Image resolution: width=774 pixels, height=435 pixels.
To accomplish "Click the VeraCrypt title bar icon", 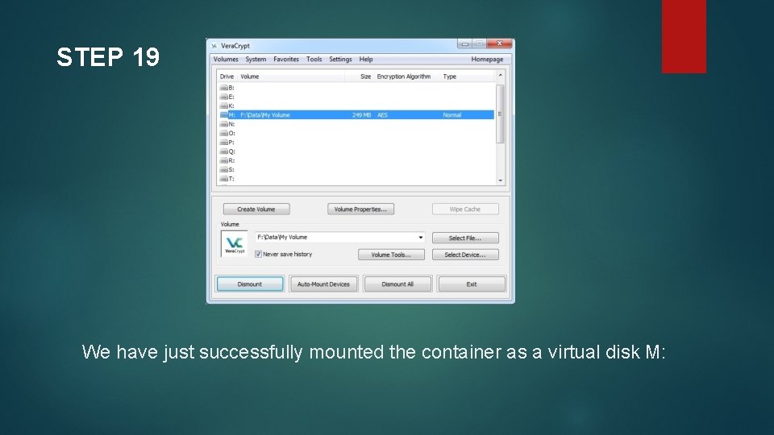I will (214, 46).
